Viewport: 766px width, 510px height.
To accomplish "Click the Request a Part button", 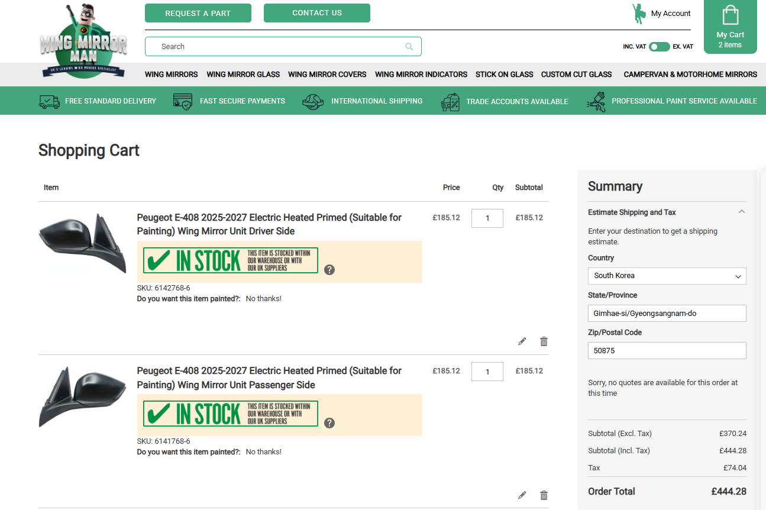I will coord(198,13).
